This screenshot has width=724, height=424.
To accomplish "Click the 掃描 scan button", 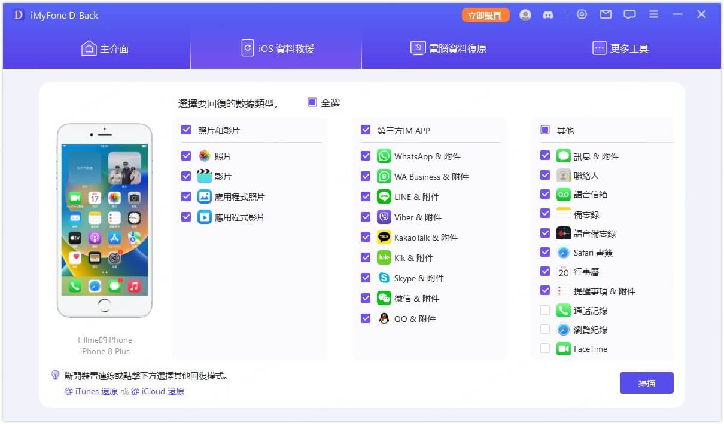I will [x=646, y=382].
